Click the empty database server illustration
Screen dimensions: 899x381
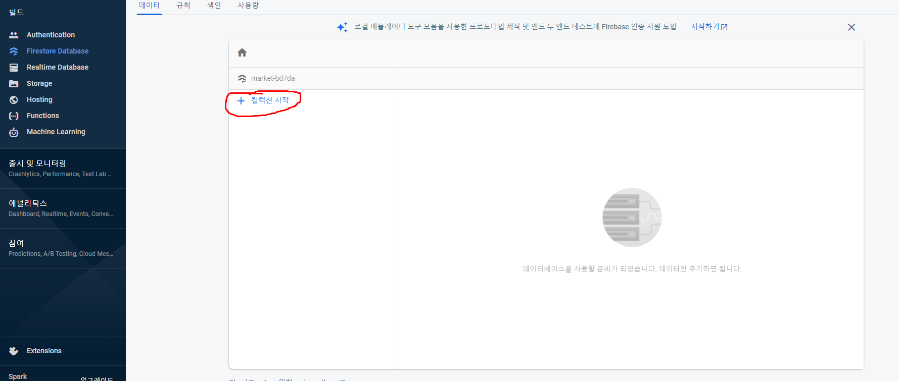point(632,217)
